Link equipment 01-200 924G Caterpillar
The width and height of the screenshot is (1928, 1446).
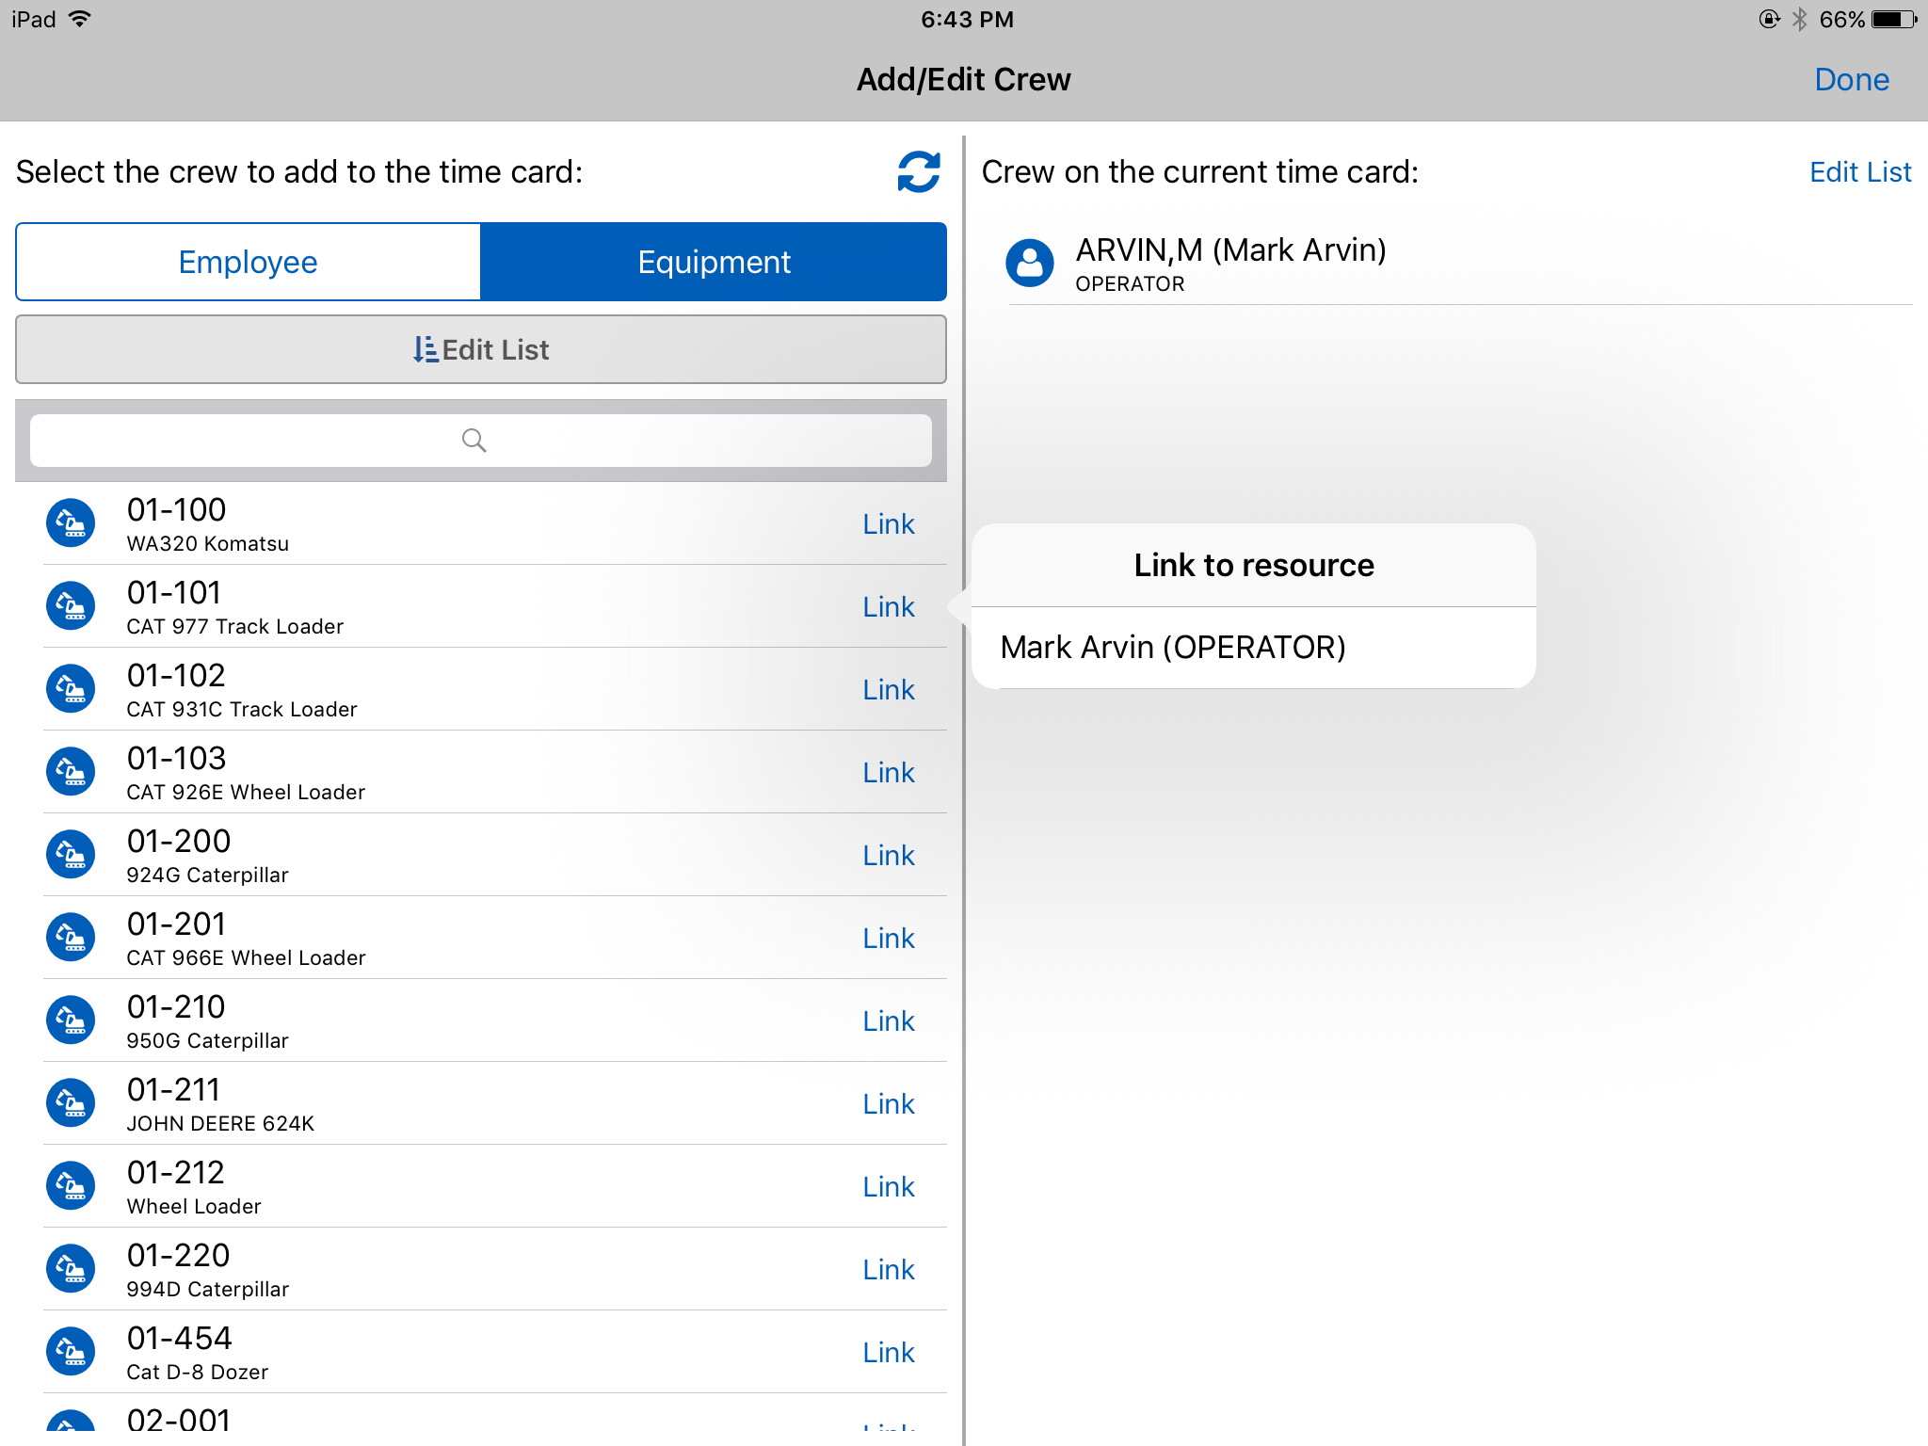coord(889,856)
